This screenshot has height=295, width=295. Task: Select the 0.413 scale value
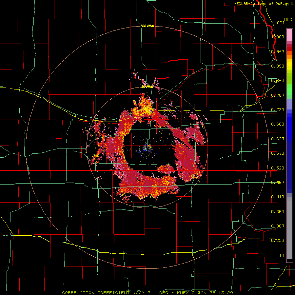point(278,197)
